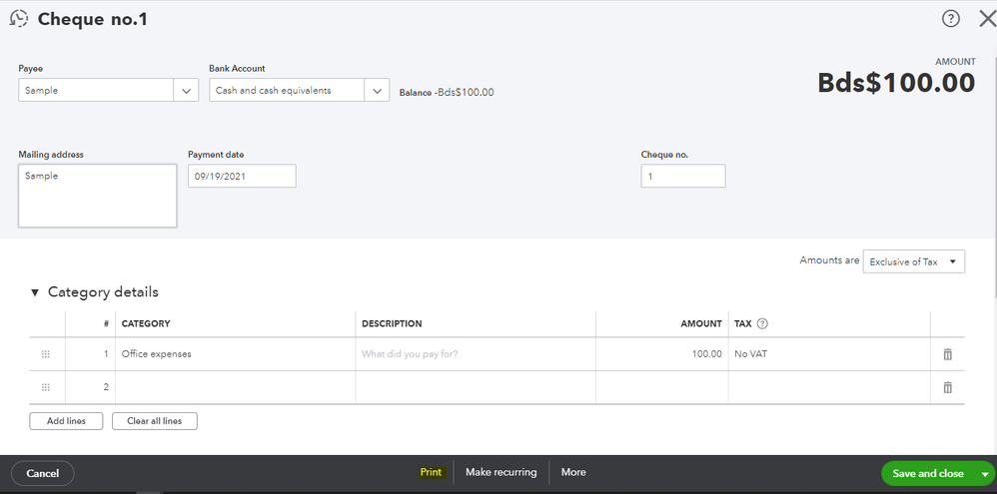Delete line 2 with trash icon
The height and width of the screenshot is (494, 997).
click(x=947, y=387)
